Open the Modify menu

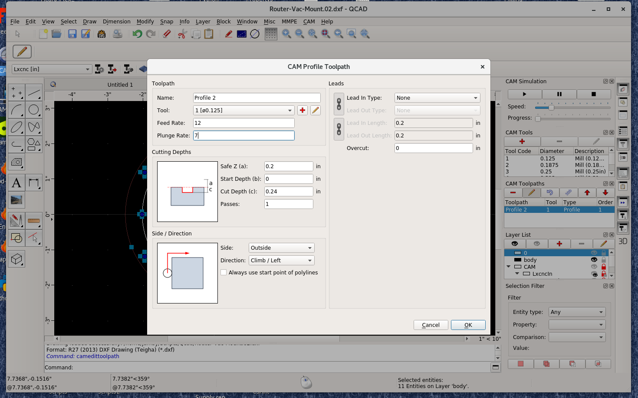(145, 22)
